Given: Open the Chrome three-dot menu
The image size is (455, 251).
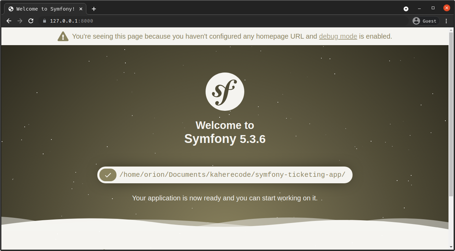Looking at the screenshot, I should 446,21.
